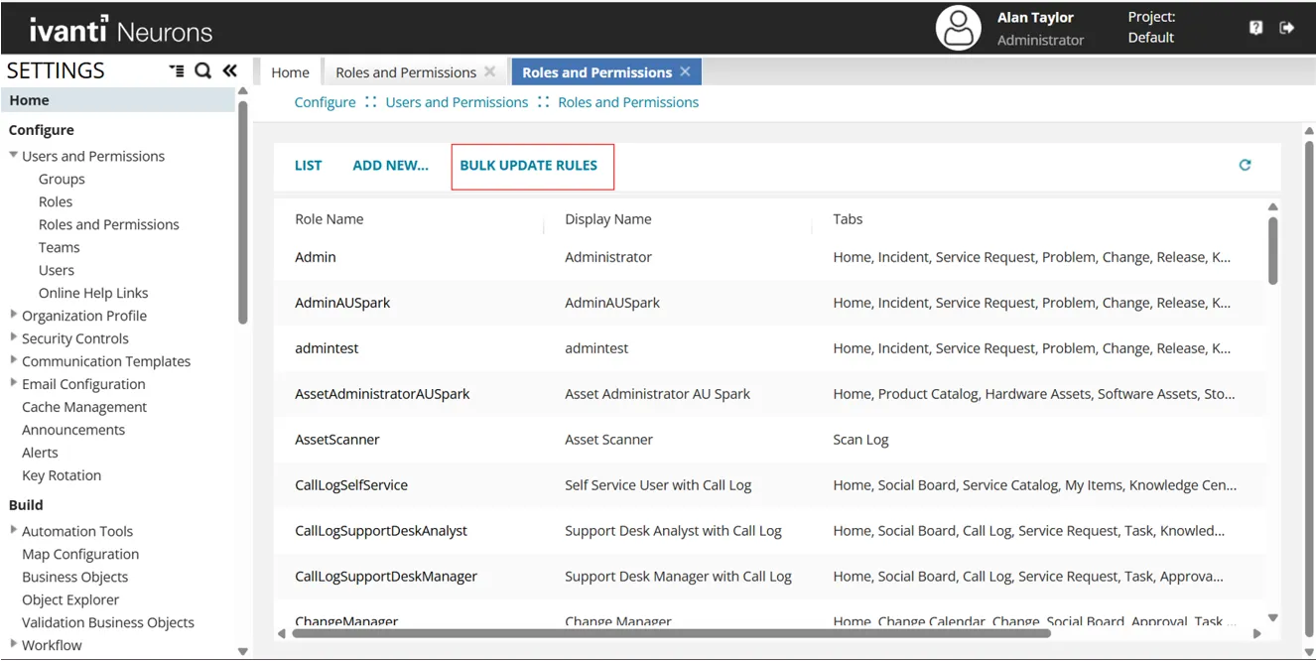Expand the Automation Tools node
Image resolution: width=1316 pixels, height=661 pixels.
click(x=13, y=530)
